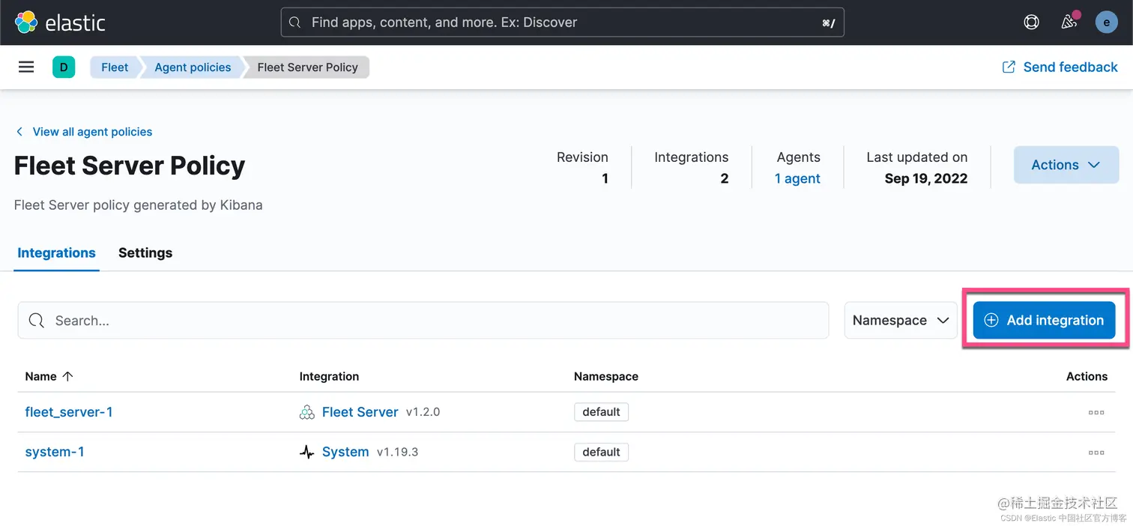The image size is (1133, 526).
Task: Open actions menu for system-1 row
Action: pos(1096,453)
